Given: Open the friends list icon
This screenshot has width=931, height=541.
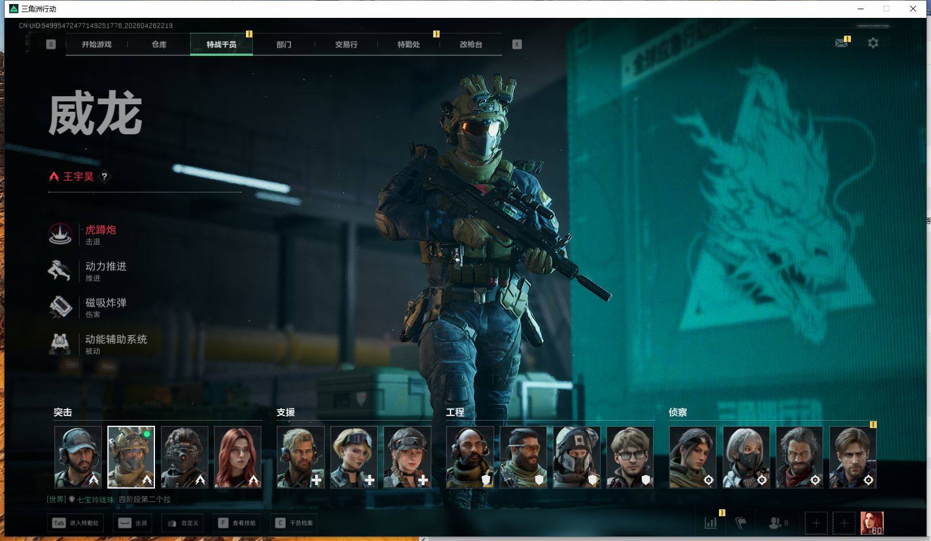Looking at the screenshot, I should coord(775,523).
